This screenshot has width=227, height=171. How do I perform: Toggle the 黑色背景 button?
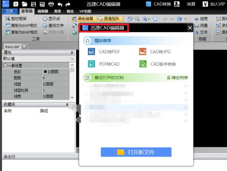(x=84, y=19)
